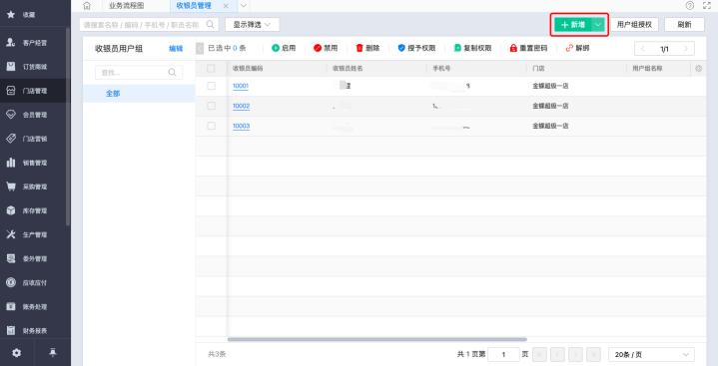The height and width of the screenshot is (366, 718).
Task: Expand the 显示筛选 filter dropdown
Action: pos(252,24)
